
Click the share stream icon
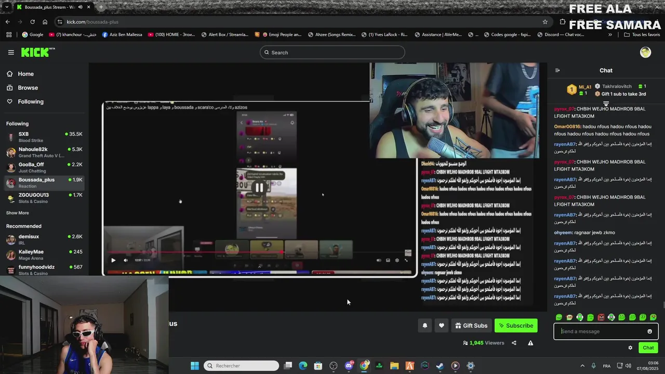click(x=514, y=343)
